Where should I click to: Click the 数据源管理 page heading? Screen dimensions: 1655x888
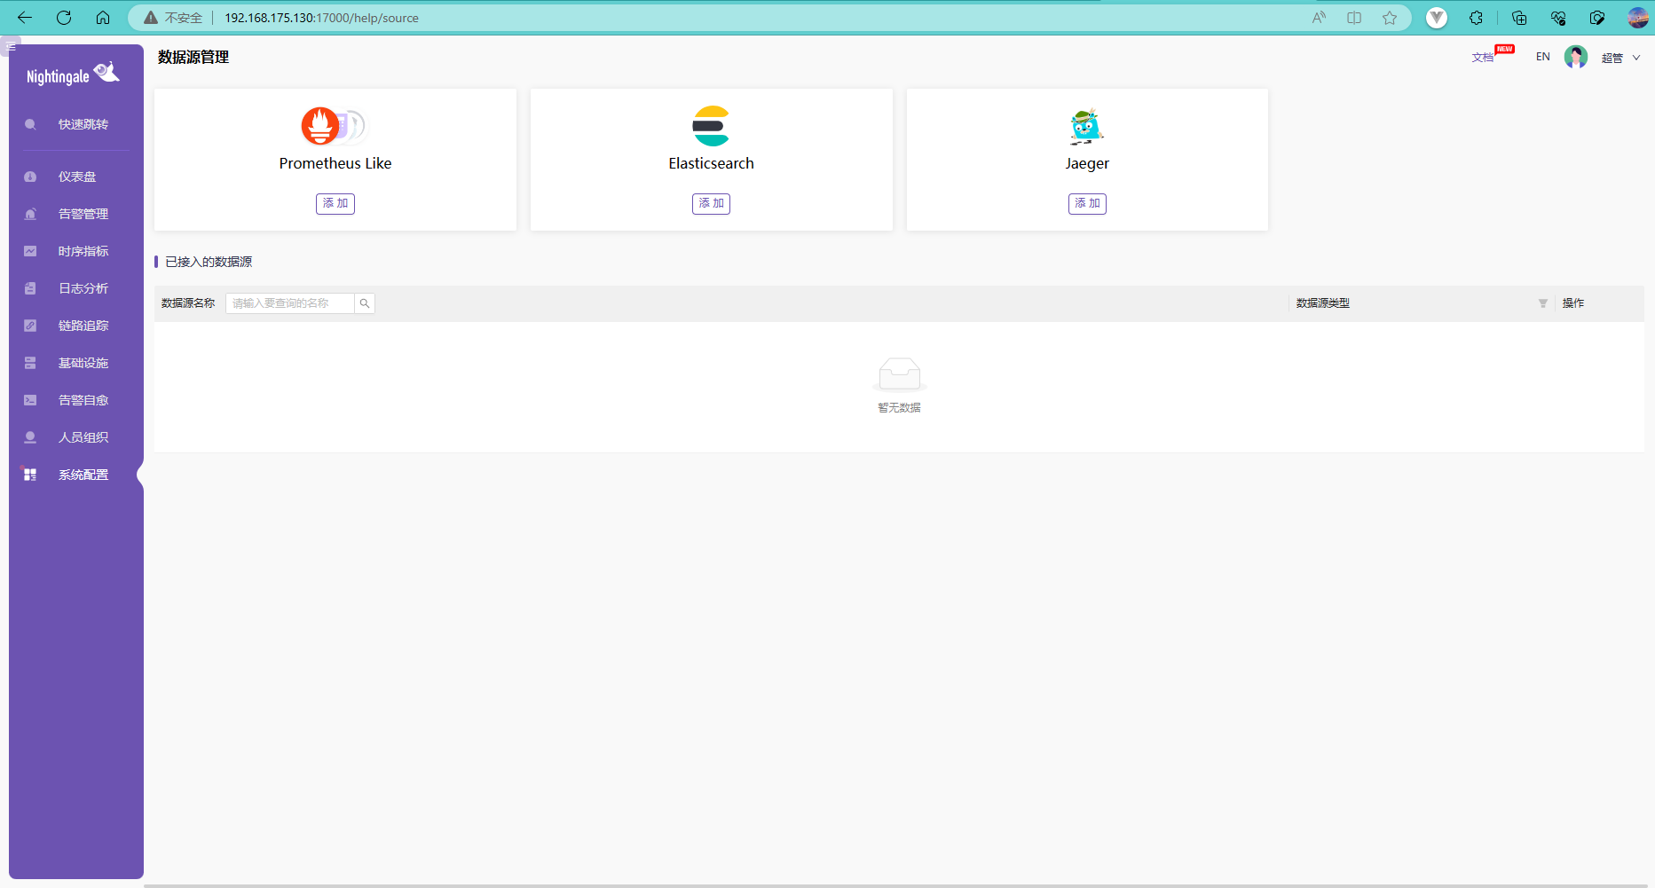(193, 57)
